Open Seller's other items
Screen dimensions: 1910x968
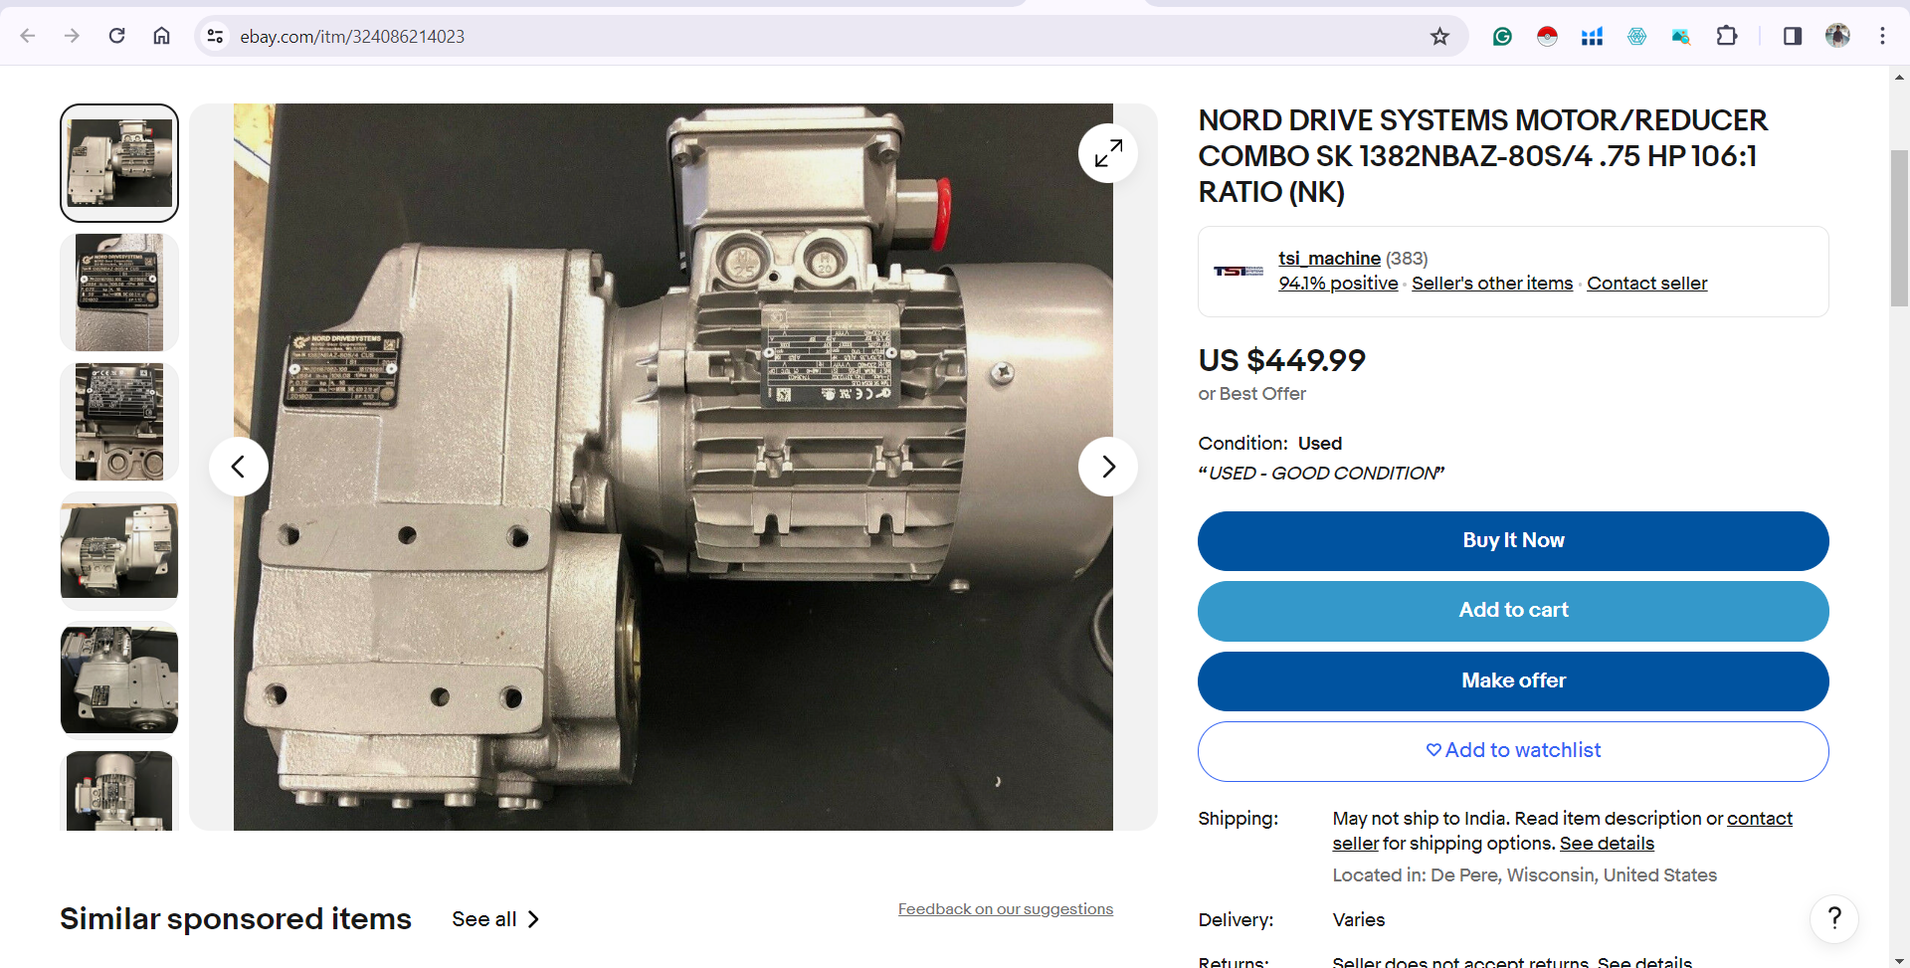click(x=1492, y=284)
